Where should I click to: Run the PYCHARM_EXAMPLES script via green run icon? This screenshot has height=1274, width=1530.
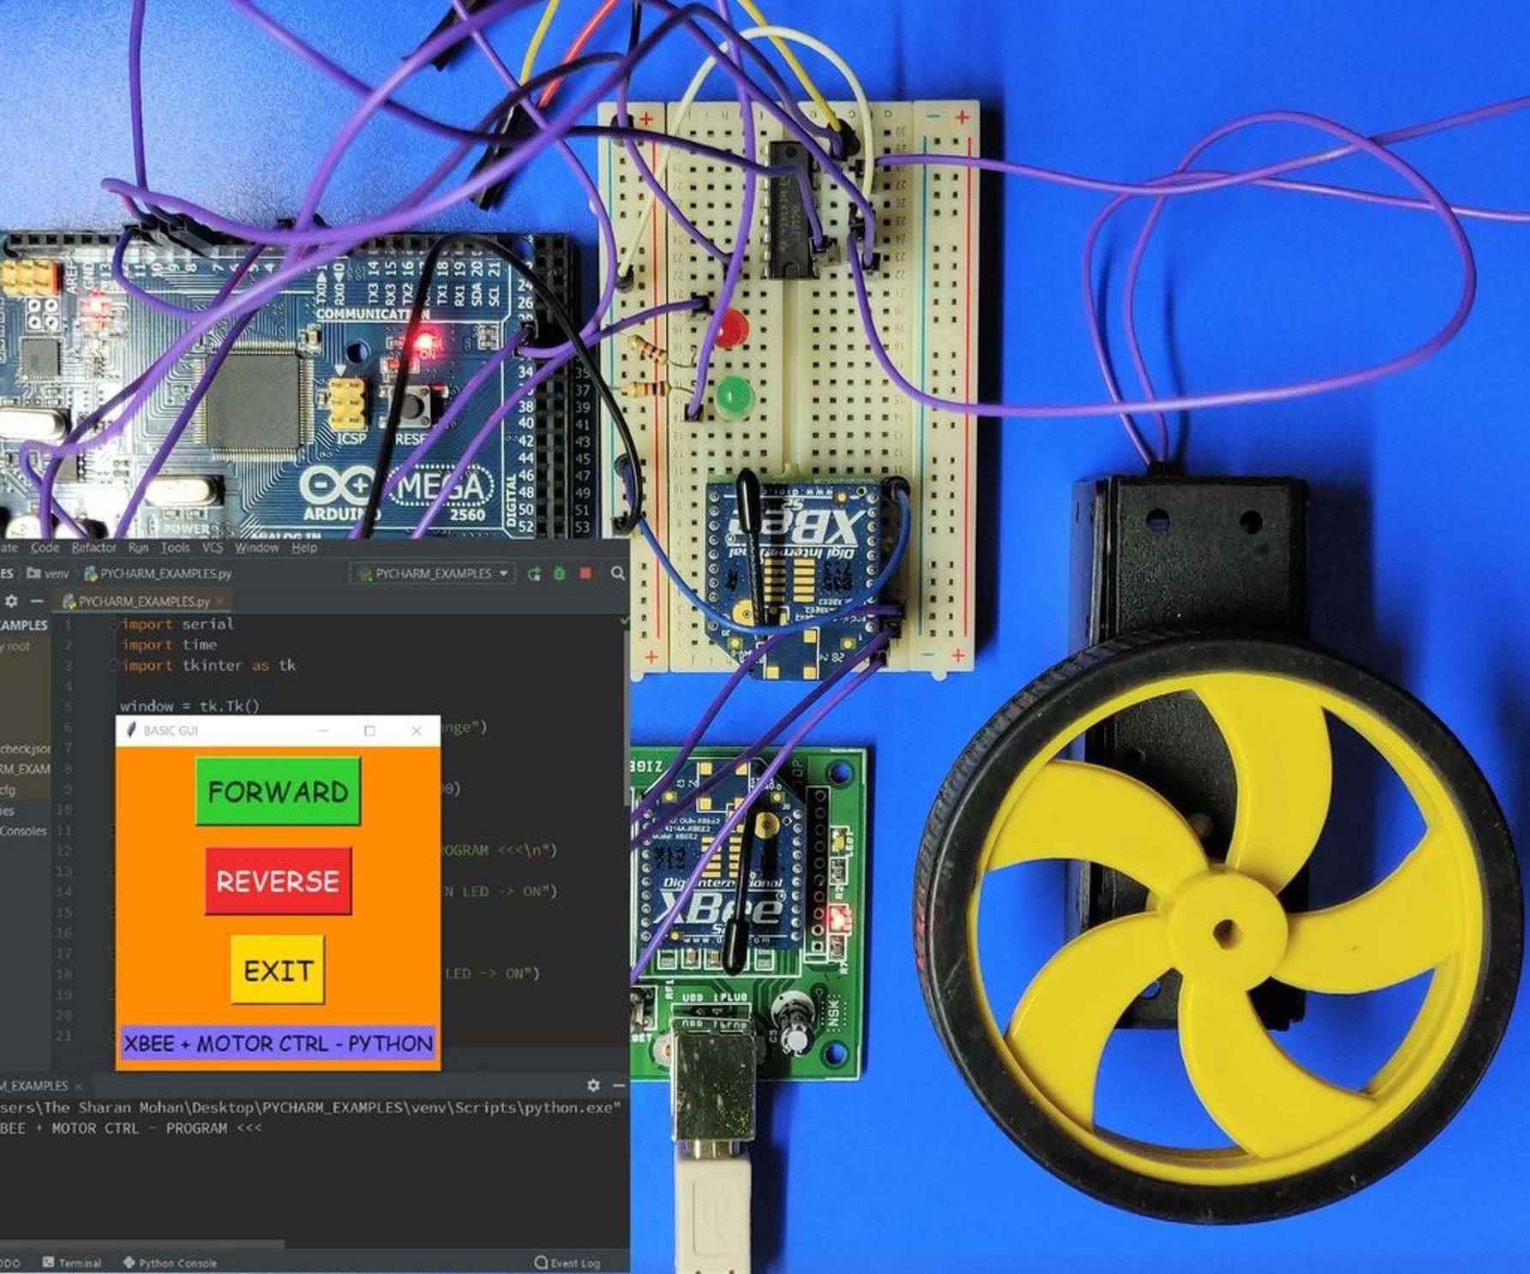coord(535,574)
